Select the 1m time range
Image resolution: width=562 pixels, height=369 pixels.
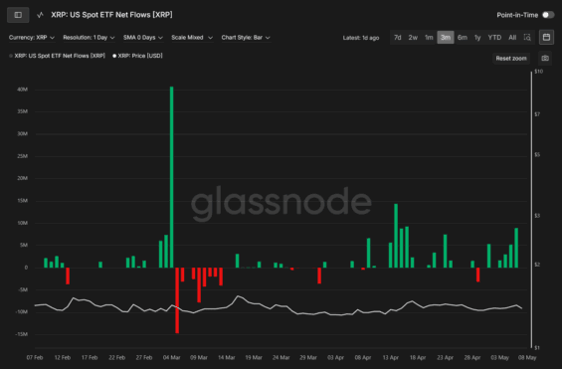tap(429, 37)
